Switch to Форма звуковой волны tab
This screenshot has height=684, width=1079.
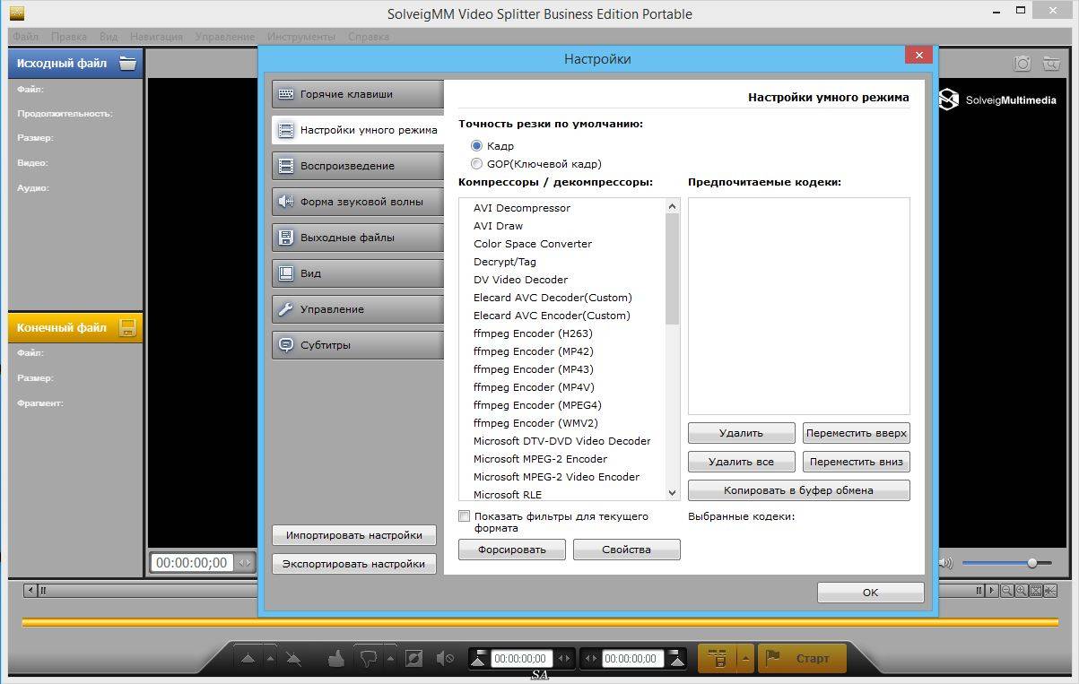[x=358, y=202]
